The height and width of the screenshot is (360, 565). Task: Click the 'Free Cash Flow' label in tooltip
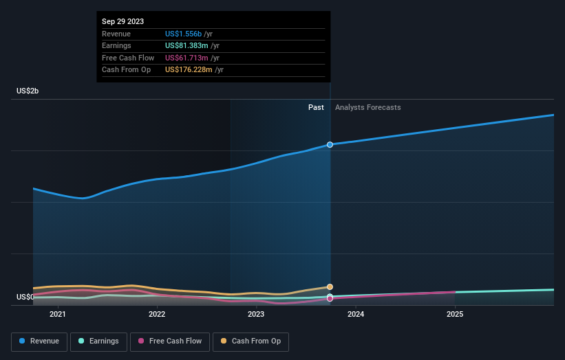click(x=128, y=58)
